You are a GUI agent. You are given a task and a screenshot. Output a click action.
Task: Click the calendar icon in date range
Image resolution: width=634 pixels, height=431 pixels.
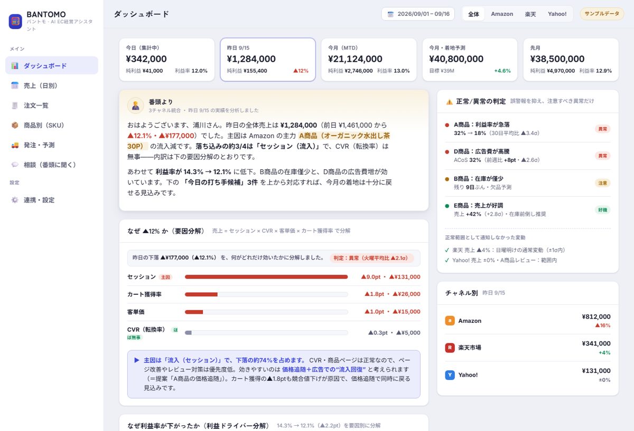pos(390,14)
